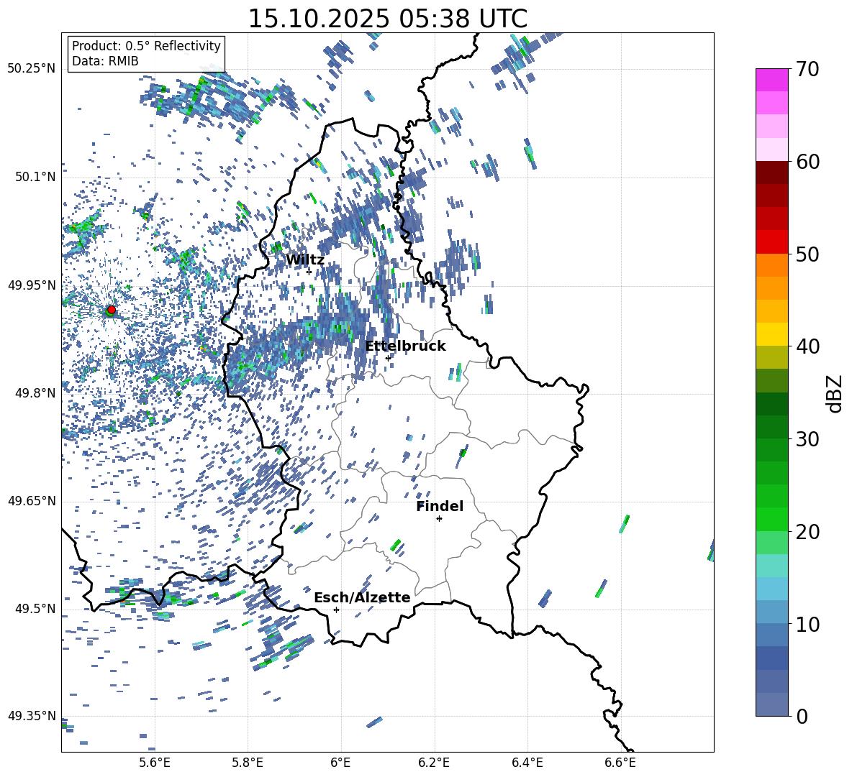Click the 5.8°E longitude label

pos(248,763)
